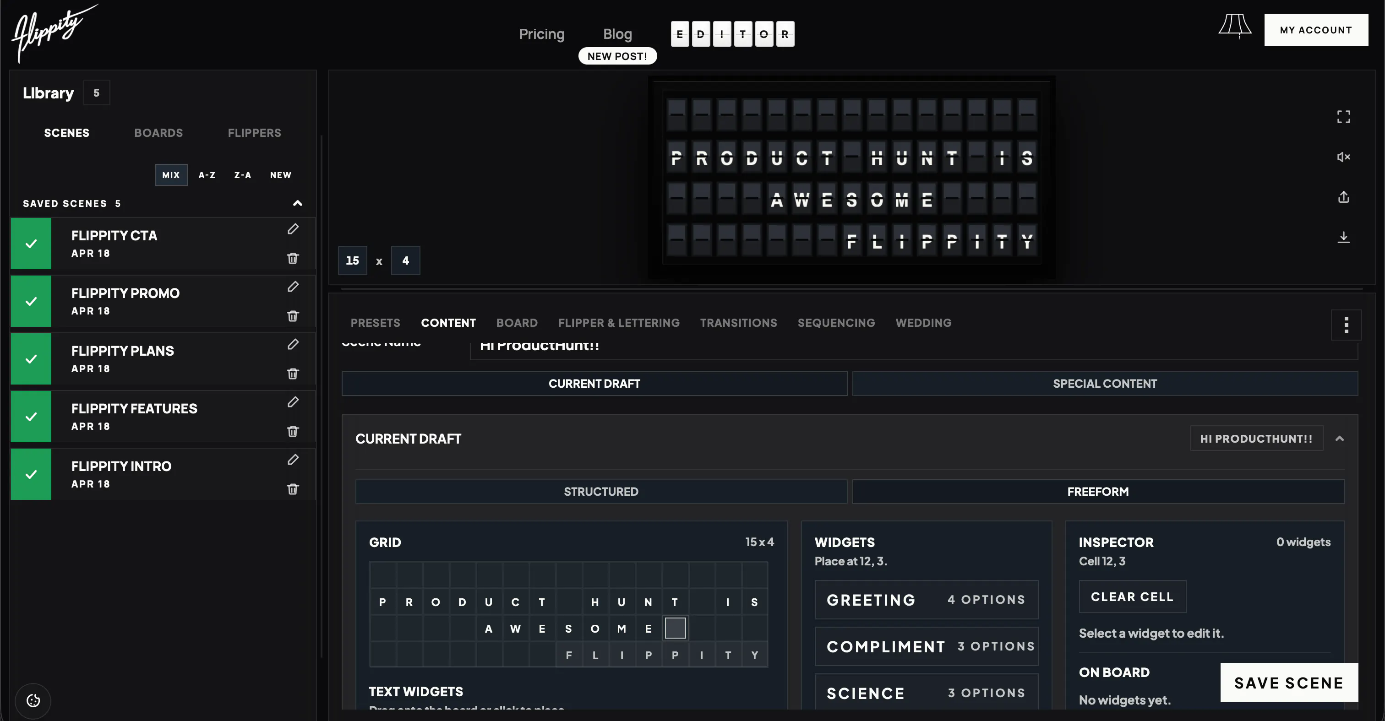Viewport: 1385px width, 721px height.
Task: Expand the Science widget options
Action: (x=927, y=693)
